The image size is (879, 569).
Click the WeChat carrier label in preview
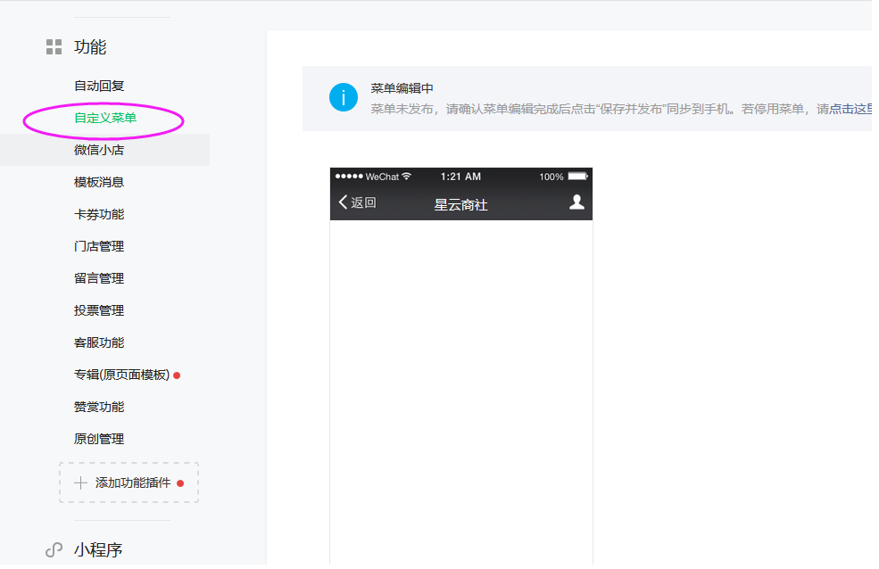tap(382, 177)
